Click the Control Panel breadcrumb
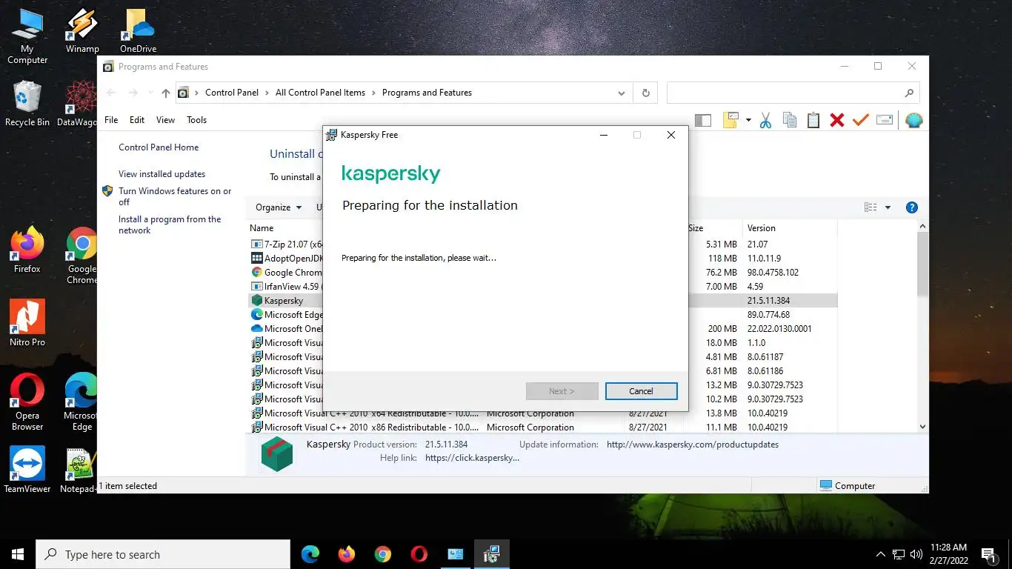The image size is (1012, 569). click(232, 93)
